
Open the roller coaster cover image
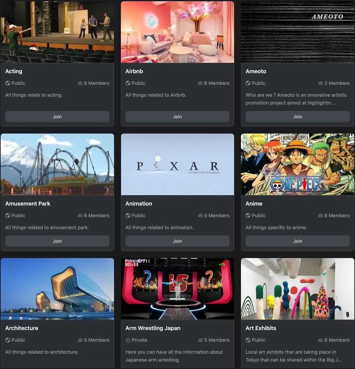[x=57, y=164]
